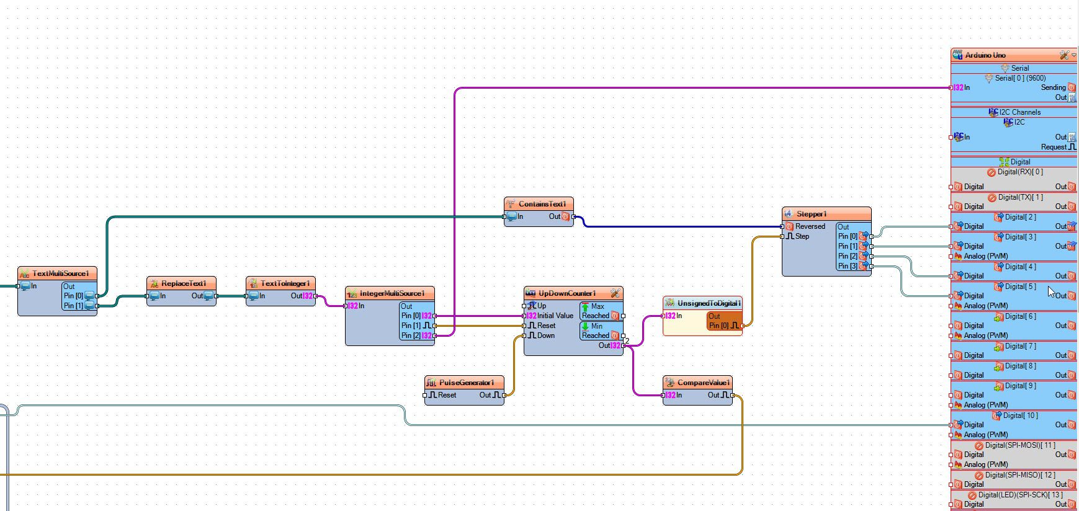
Task: Click the TextToInteger1 component icon
Action: [x=253, y=283]
